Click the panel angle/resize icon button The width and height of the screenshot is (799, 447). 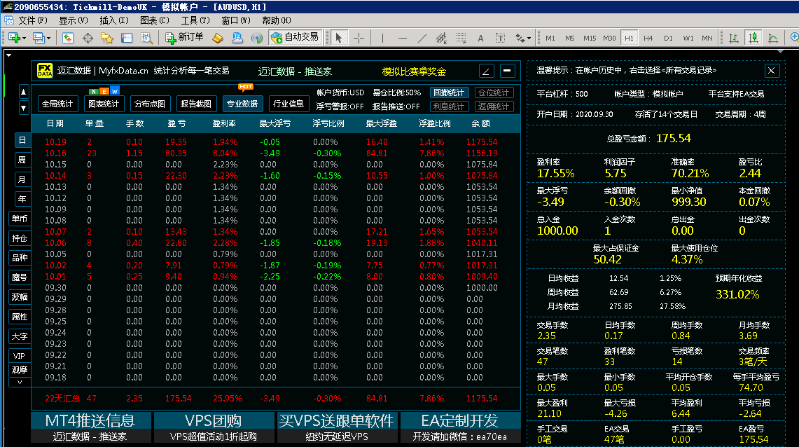coord(486,71)
